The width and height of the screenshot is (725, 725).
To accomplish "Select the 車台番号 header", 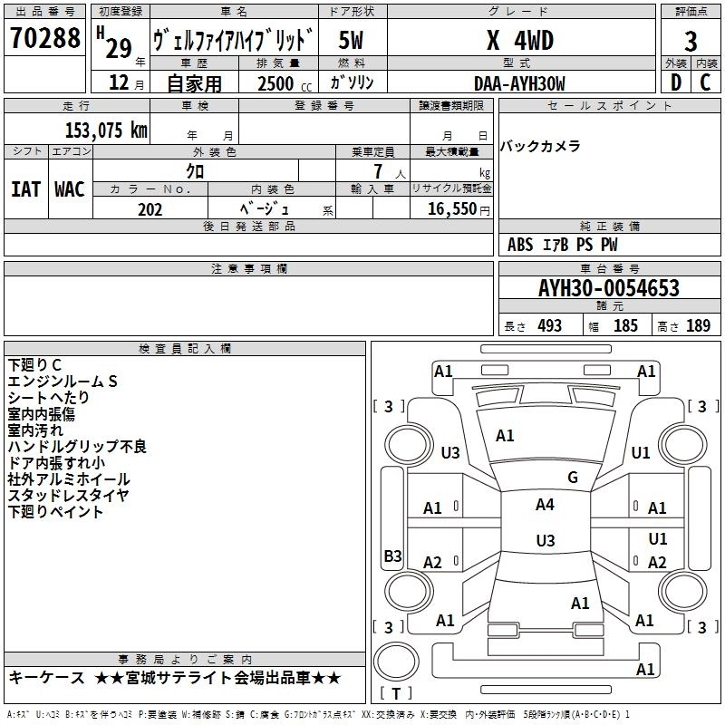I will tap(609, 268).
